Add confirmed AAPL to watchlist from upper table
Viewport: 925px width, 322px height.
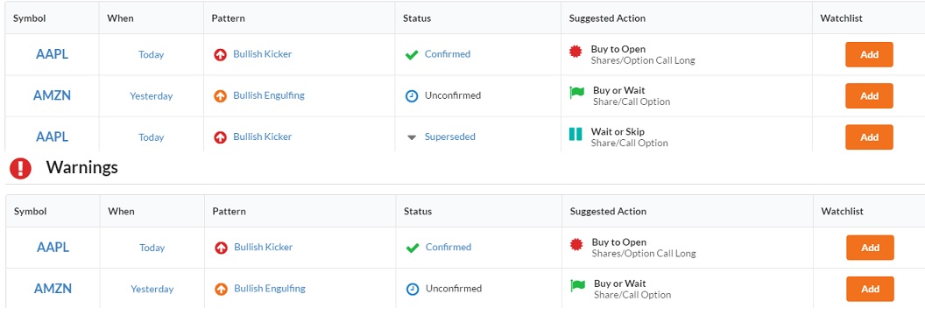[869, 54]
